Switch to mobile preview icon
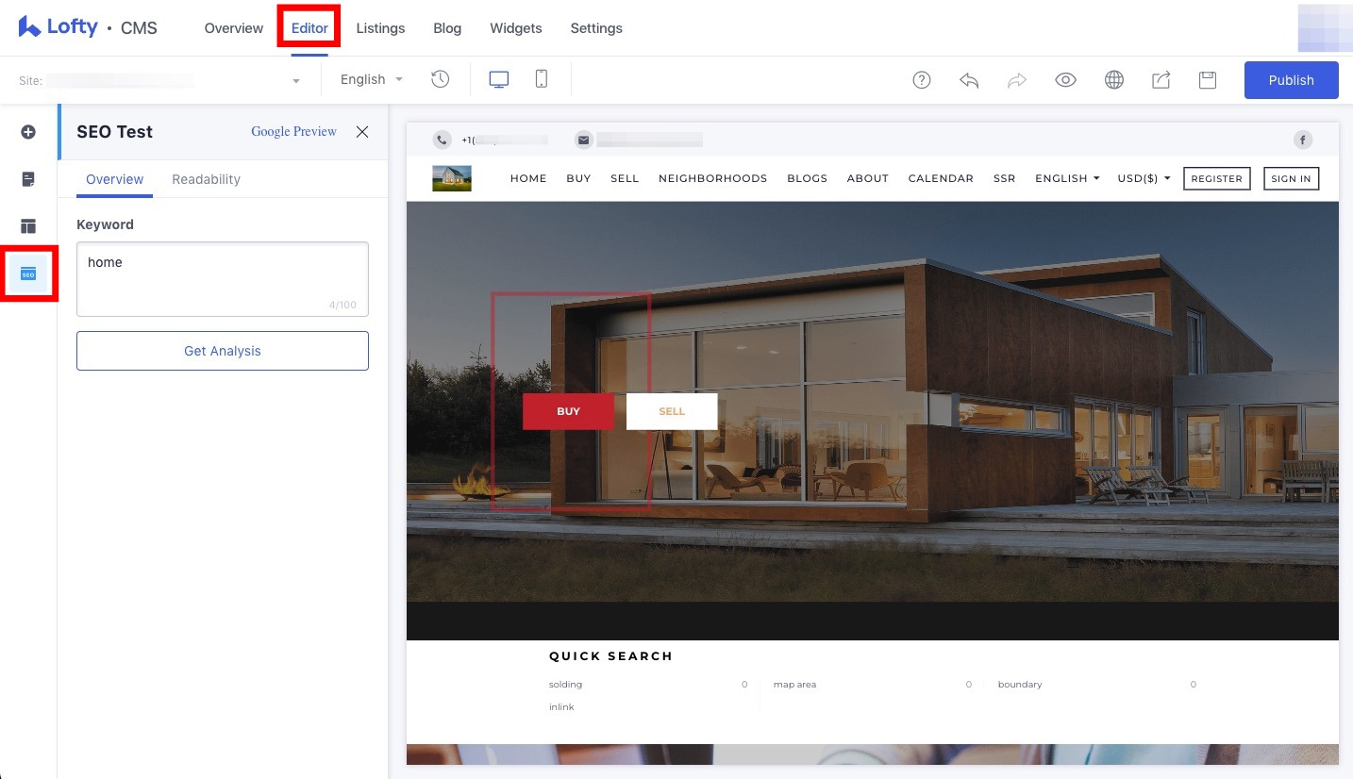 (x=542, y=79)
